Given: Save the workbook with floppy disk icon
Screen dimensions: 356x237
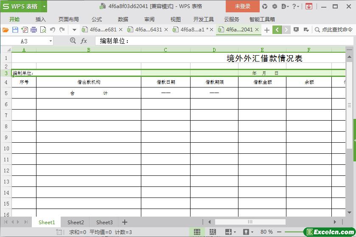Looking at the screenshot, I should (x=15, y=30).
